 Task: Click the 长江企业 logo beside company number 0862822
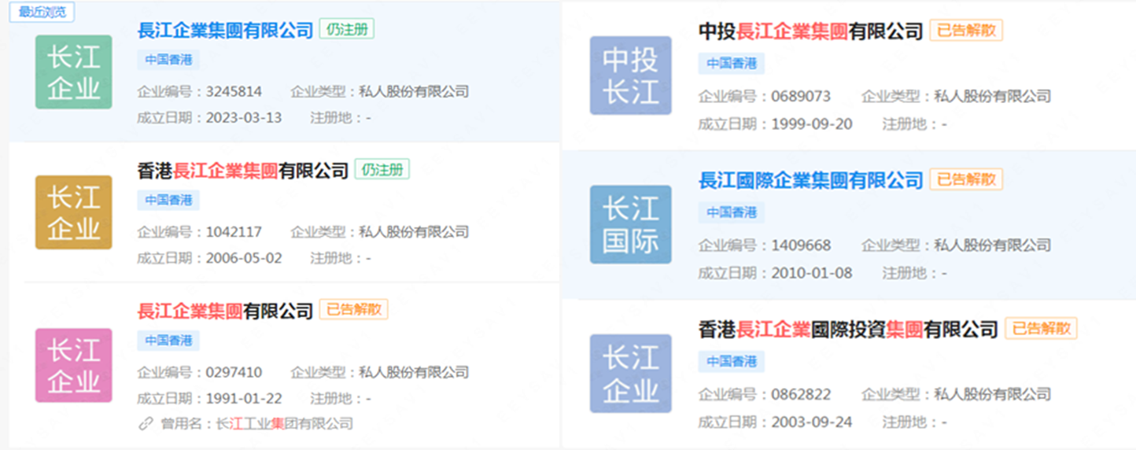click(631, 374)
